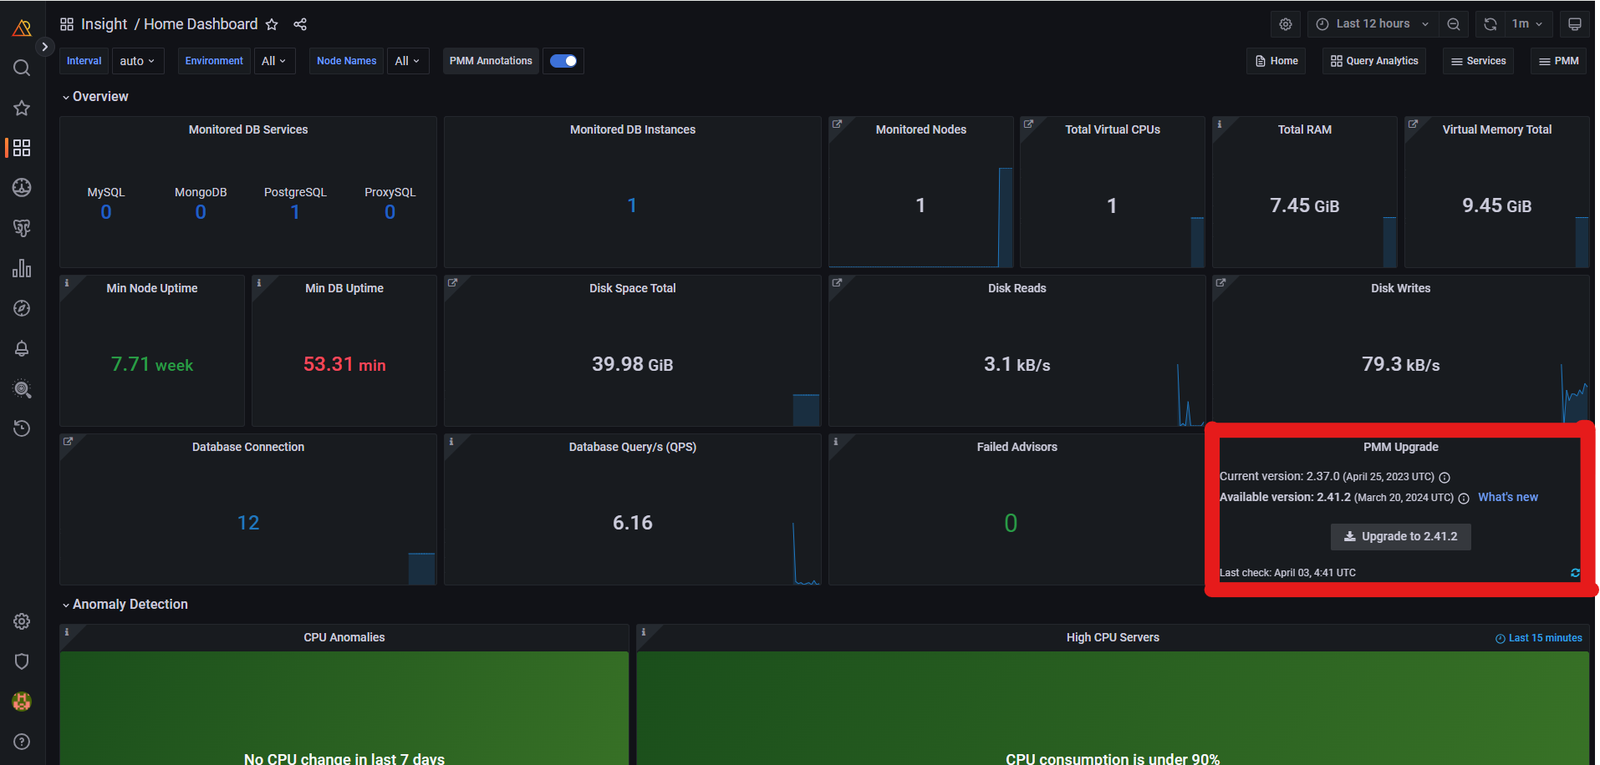Viewport: 1600px width, 765px height.
Task: Show Min Node Uptime info icon
Action: click(67, 283)
